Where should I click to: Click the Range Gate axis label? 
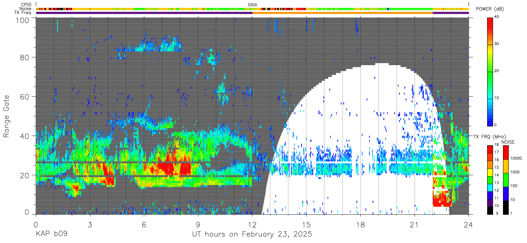point(6,116)
